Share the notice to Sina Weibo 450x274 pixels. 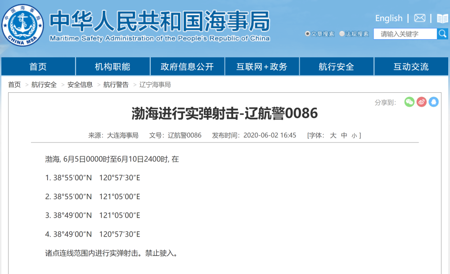click(x=421, y=102)
